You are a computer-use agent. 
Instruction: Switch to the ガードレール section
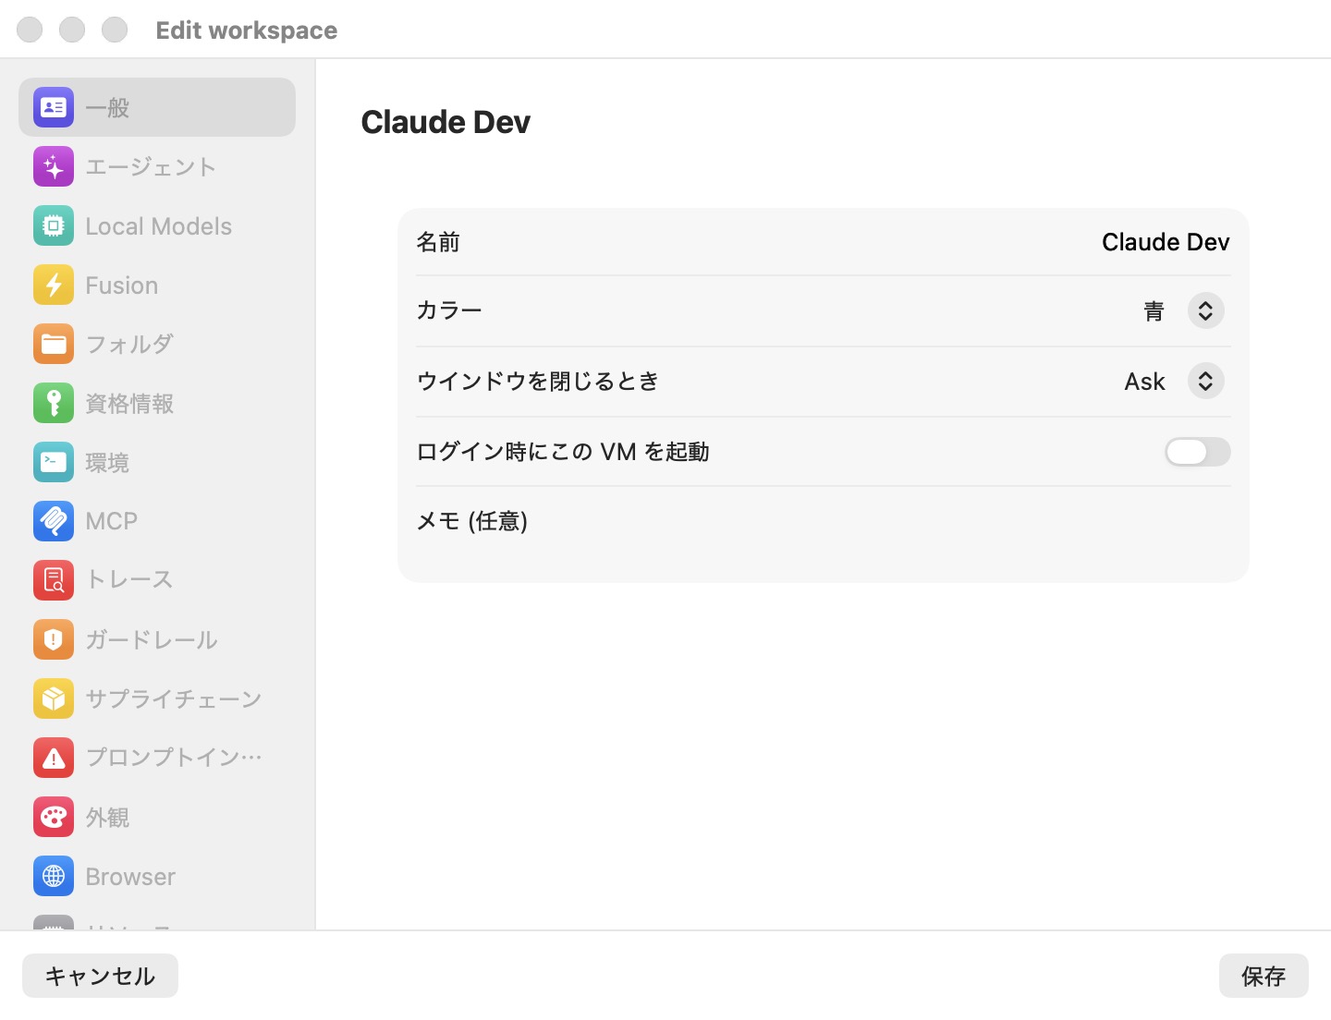(157, 639)
